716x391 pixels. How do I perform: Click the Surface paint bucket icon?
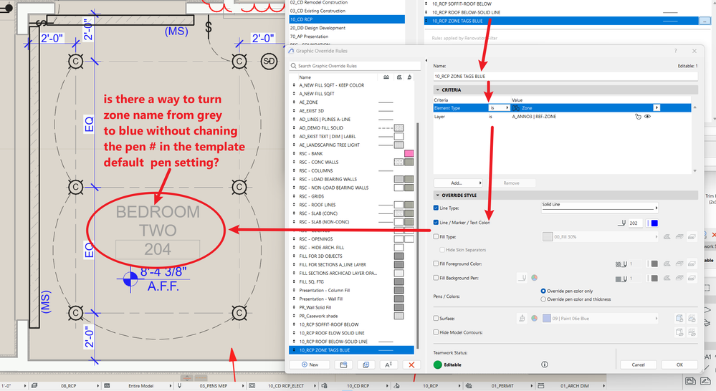click(x=522, y=319)
